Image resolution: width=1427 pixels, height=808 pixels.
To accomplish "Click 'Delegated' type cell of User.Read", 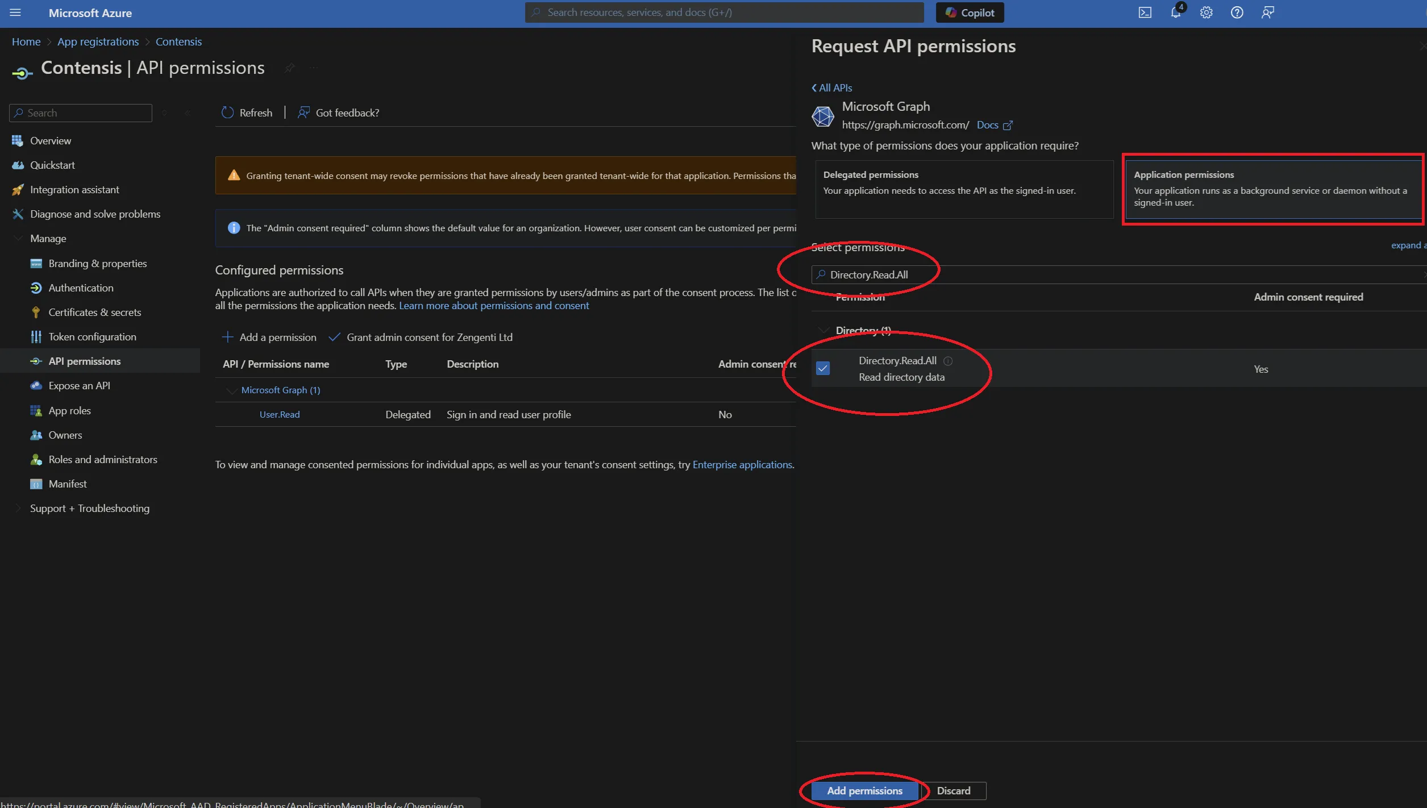I will (x=407, y=414).
